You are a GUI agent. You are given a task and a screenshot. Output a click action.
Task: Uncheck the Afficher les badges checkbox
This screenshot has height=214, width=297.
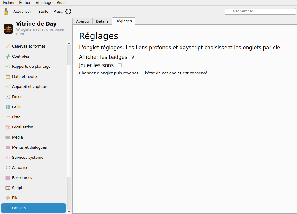pos(133,57)
